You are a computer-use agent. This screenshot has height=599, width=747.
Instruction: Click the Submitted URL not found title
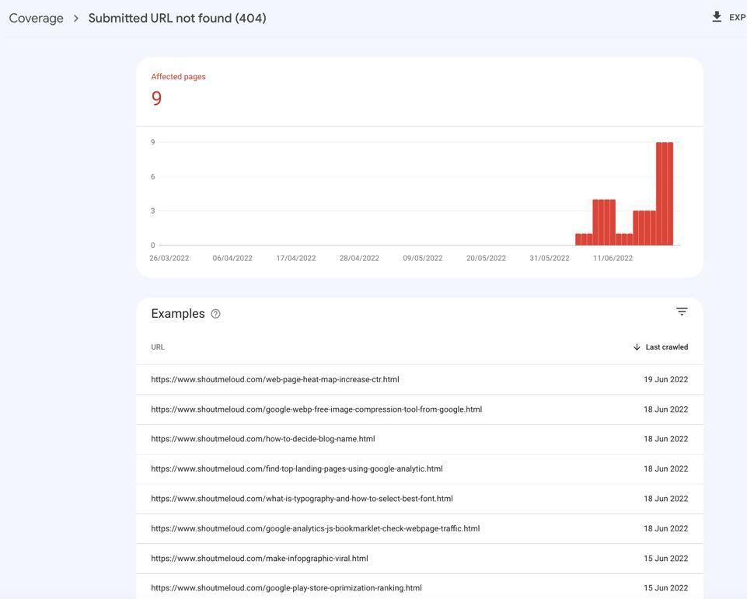click(177, 18)
